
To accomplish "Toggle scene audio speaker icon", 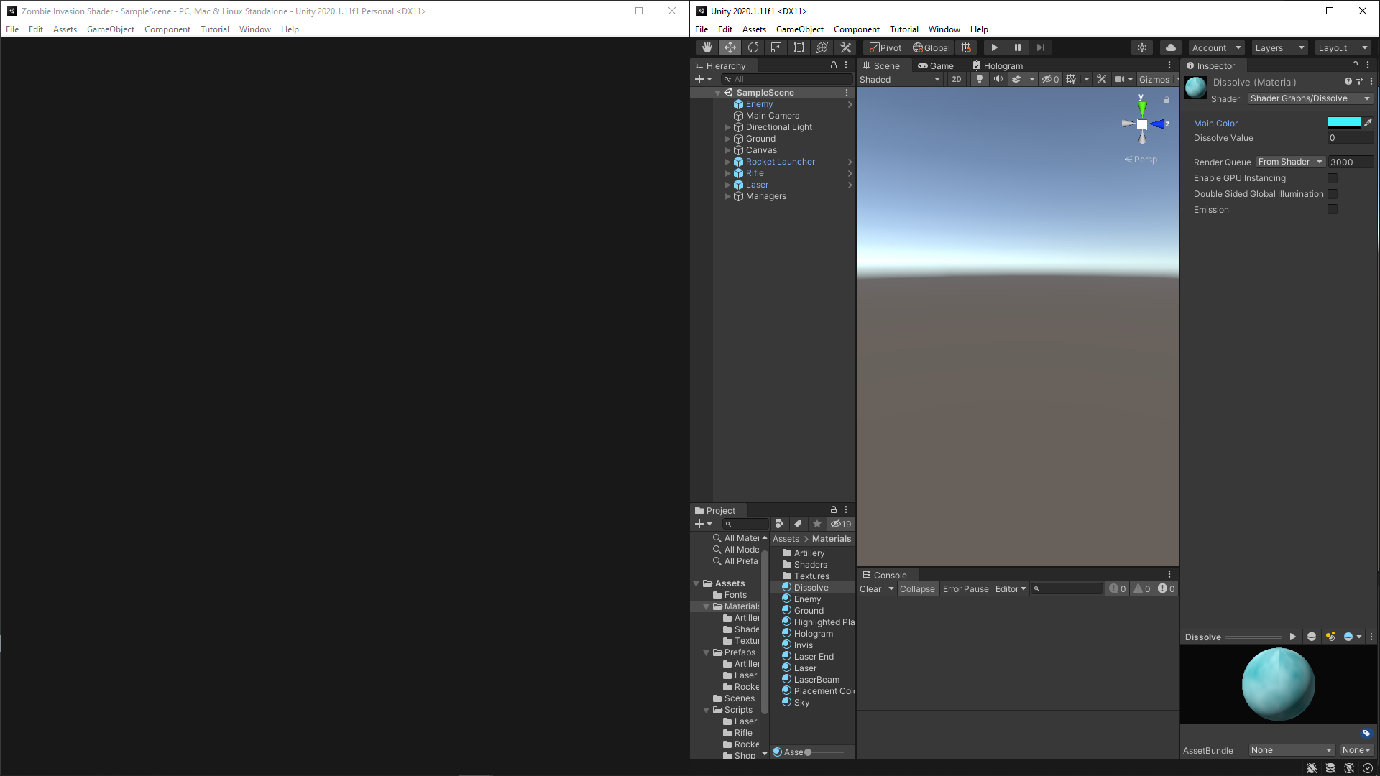I will [x=998, y=80].
